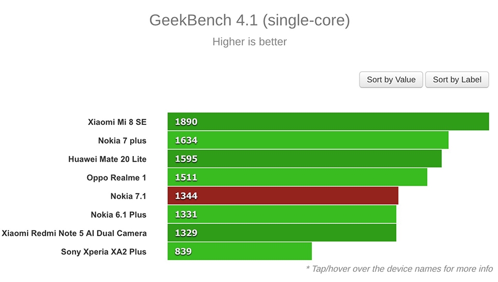Select the Xiaomi Mi 8 SE device name
Image resolution: width=498 pixels, height=282 pixels.
(117, 122)
